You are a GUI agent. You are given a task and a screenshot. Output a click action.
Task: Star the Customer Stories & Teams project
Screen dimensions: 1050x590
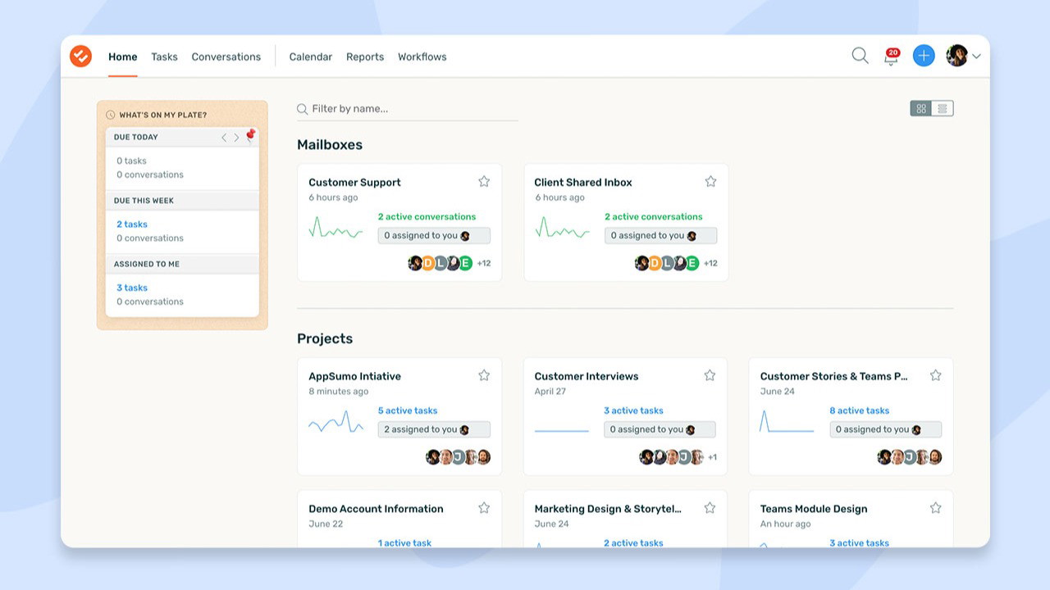tap(935, 375)
